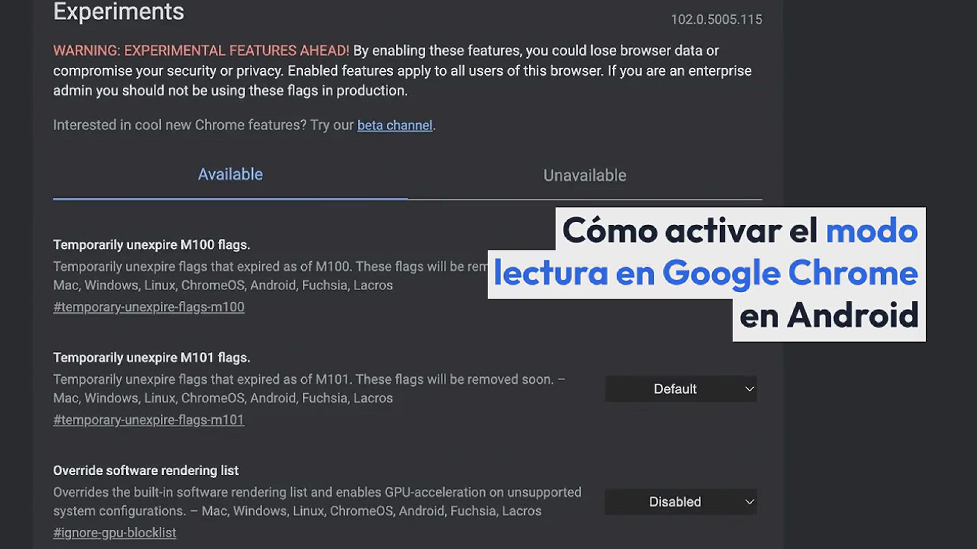This screenshot has width=977, height=549.
Task: Click the en Android overlay caption
Action: (828, 316)
